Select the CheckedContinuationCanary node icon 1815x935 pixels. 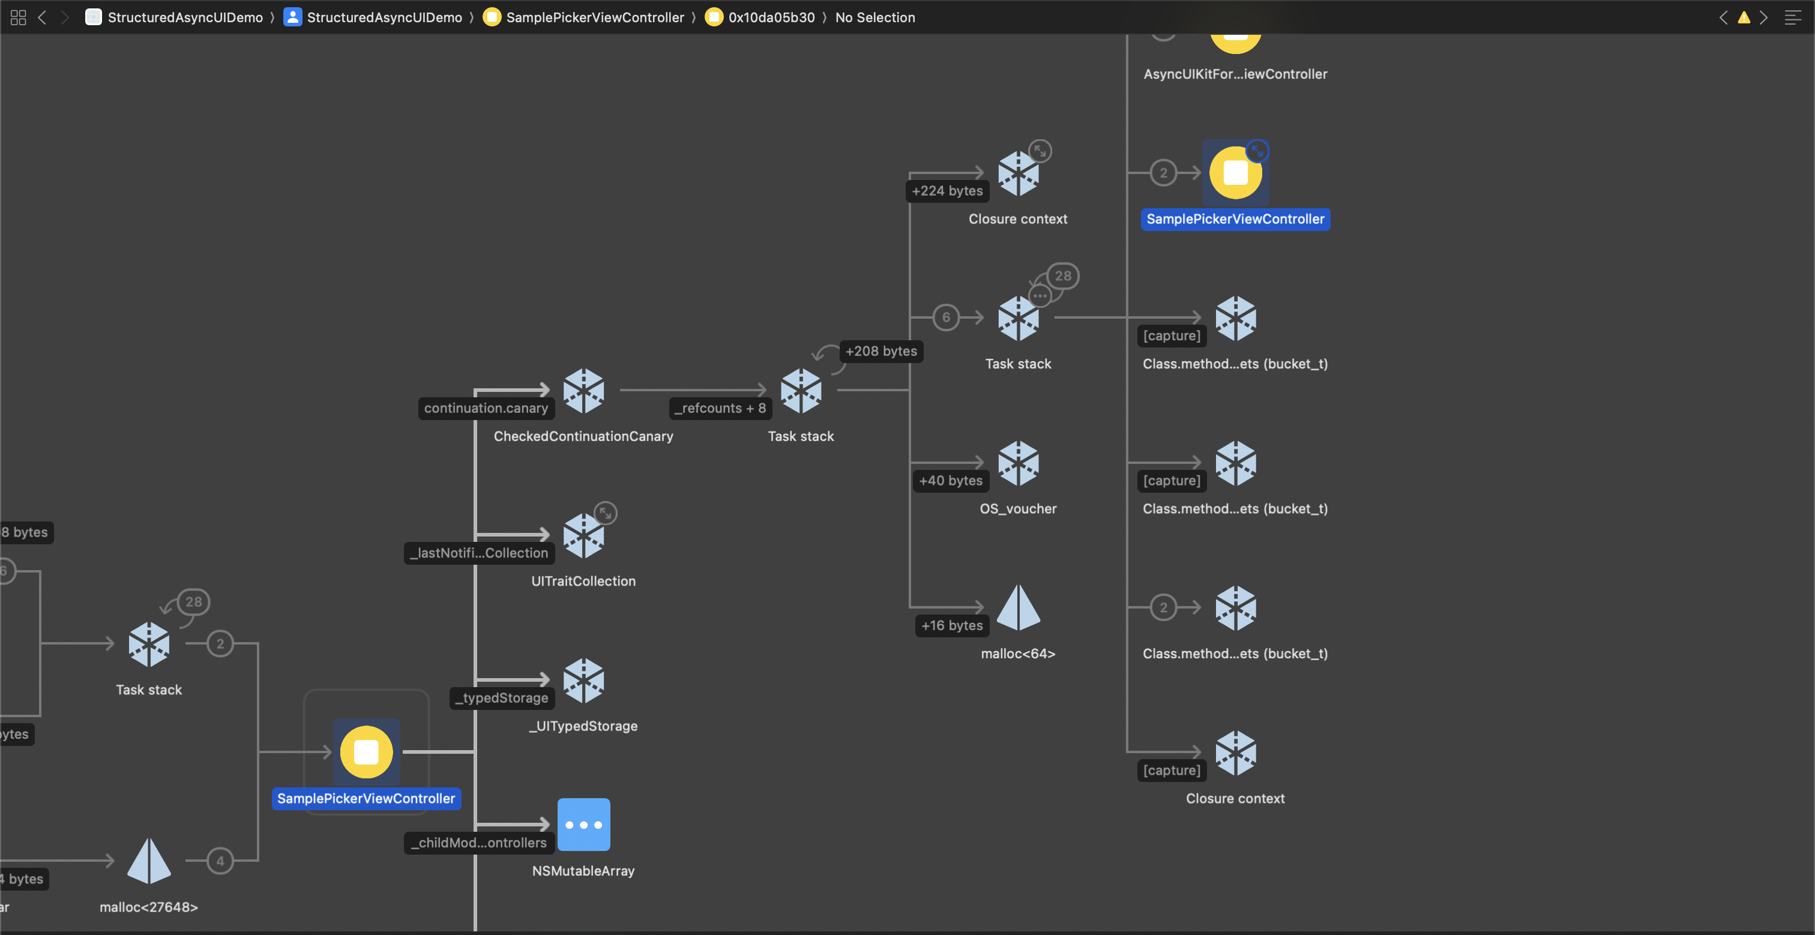click(583, 390)
